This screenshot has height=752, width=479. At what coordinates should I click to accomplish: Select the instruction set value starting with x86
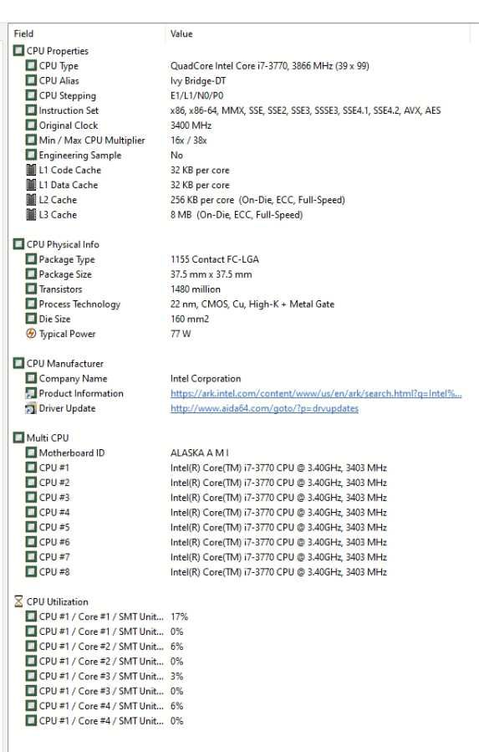pos(305,110)
